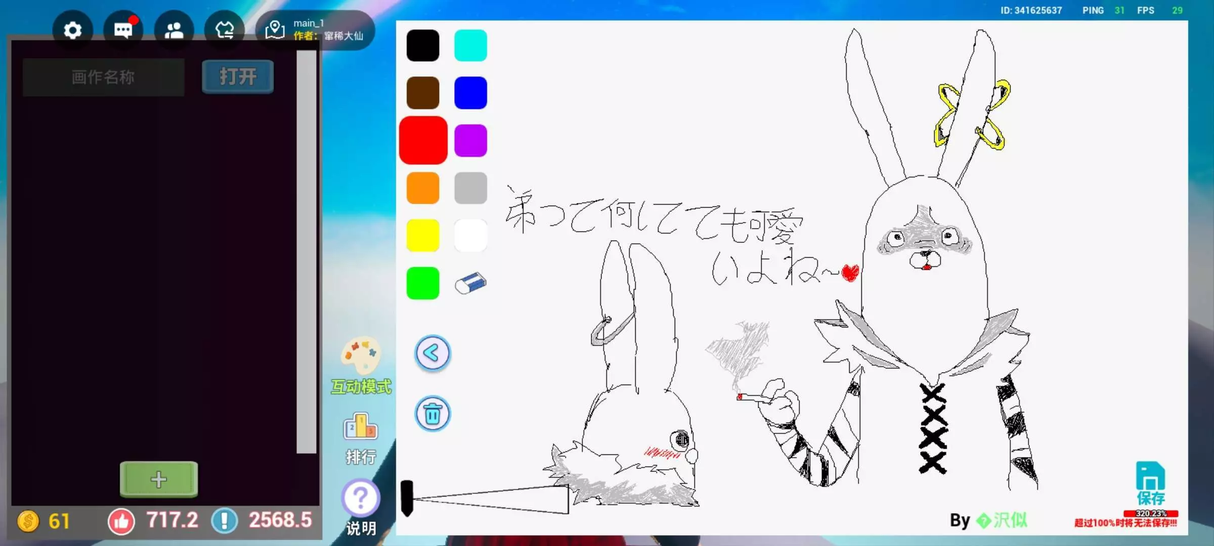
Task: Open the 说明 help question mark
Action: tap(361, 498)
